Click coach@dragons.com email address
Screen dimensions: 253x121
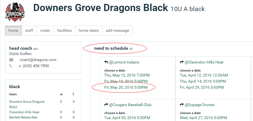38,60
